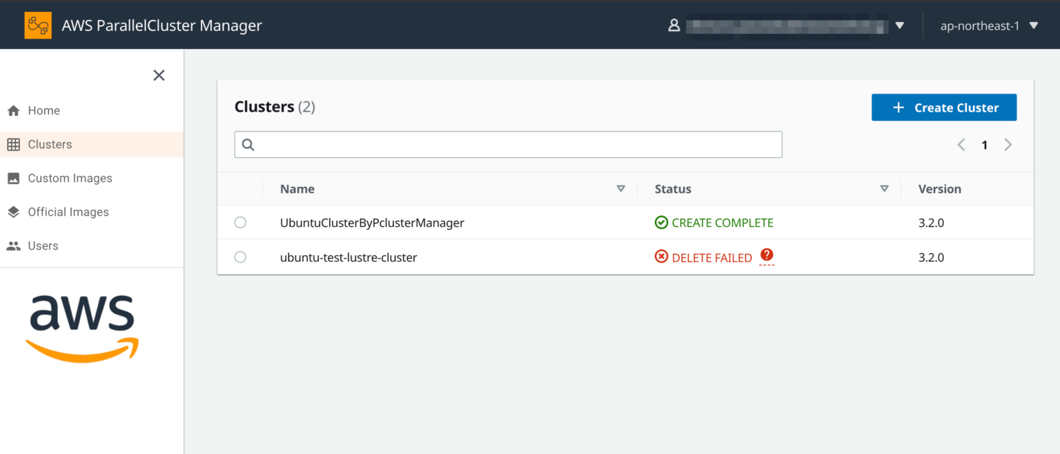
Task: Click the Clusters grid icon
Action: 13,144
